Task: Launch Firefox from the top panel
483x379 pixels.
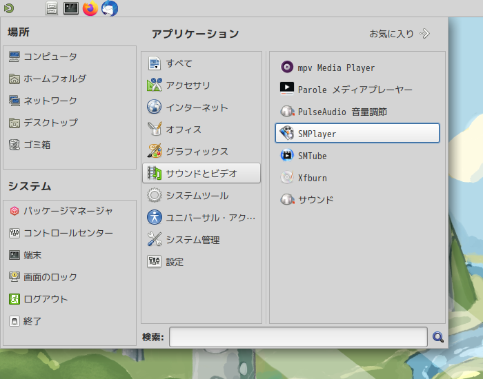Action: pyautogui.click(x=90, y=8)
